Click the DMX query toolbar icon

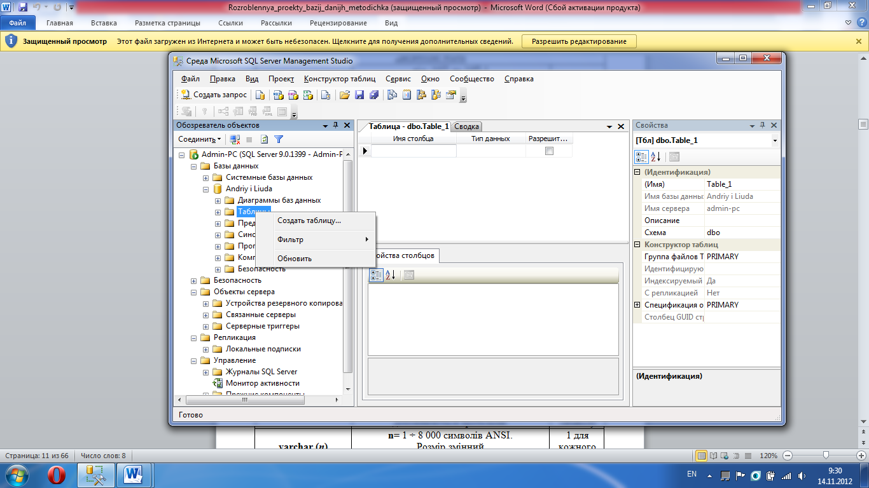293,95
